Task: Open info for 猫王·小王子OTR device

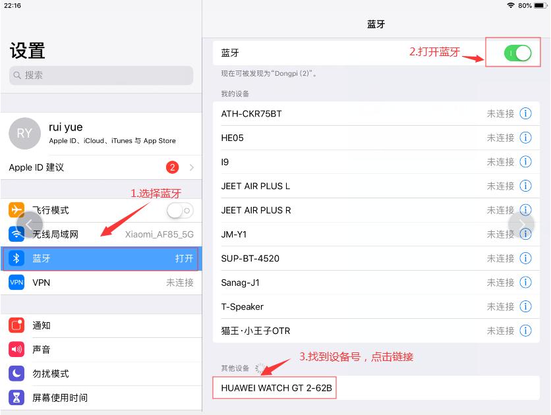Action: pos(525,331)
